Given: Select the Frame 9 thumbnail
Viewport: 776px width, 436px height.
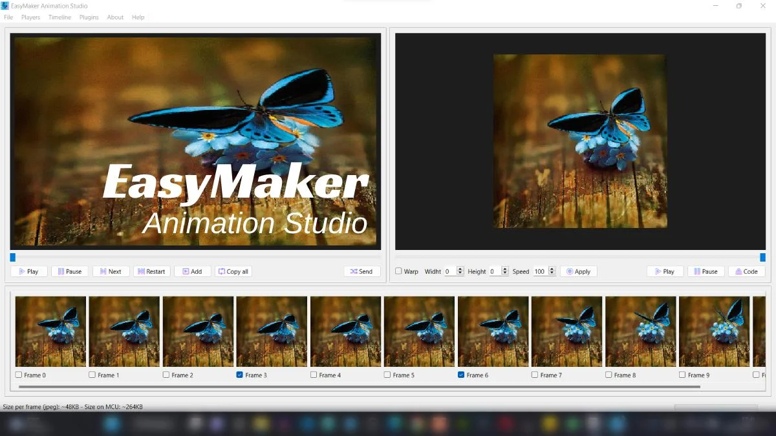Looking at the screenshot, I should pyautogui.click(x=714, y=331).
